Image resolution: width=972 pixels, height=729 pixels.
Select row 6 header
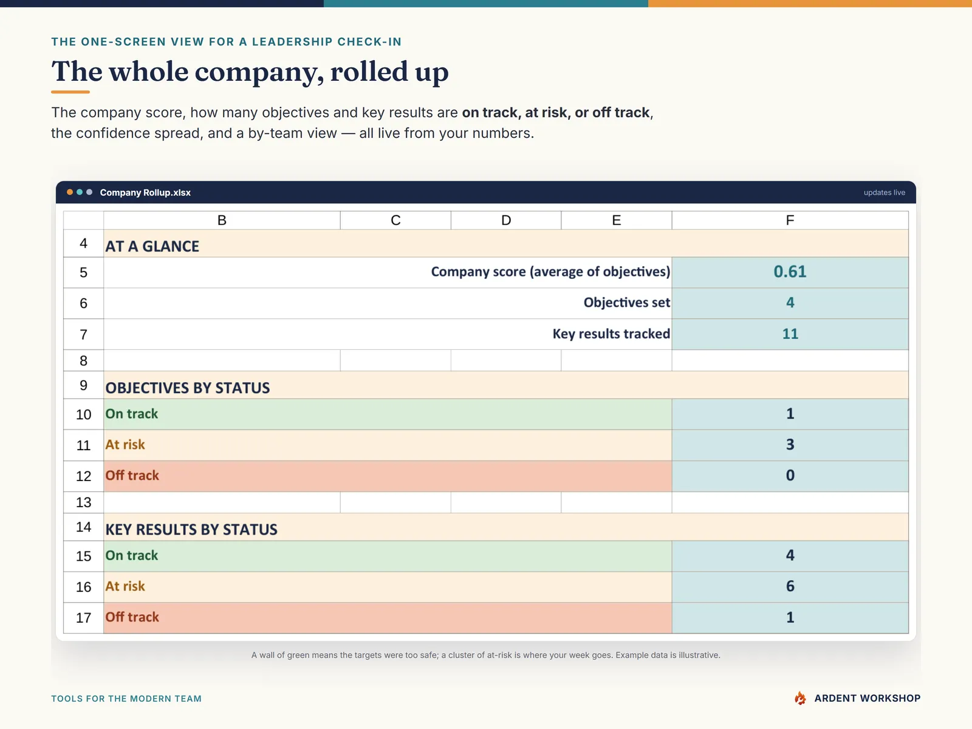point(84,304)
